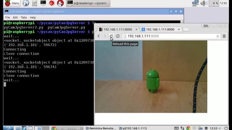Go to browser home page
The image size is (232, 130).
[118, 36]
